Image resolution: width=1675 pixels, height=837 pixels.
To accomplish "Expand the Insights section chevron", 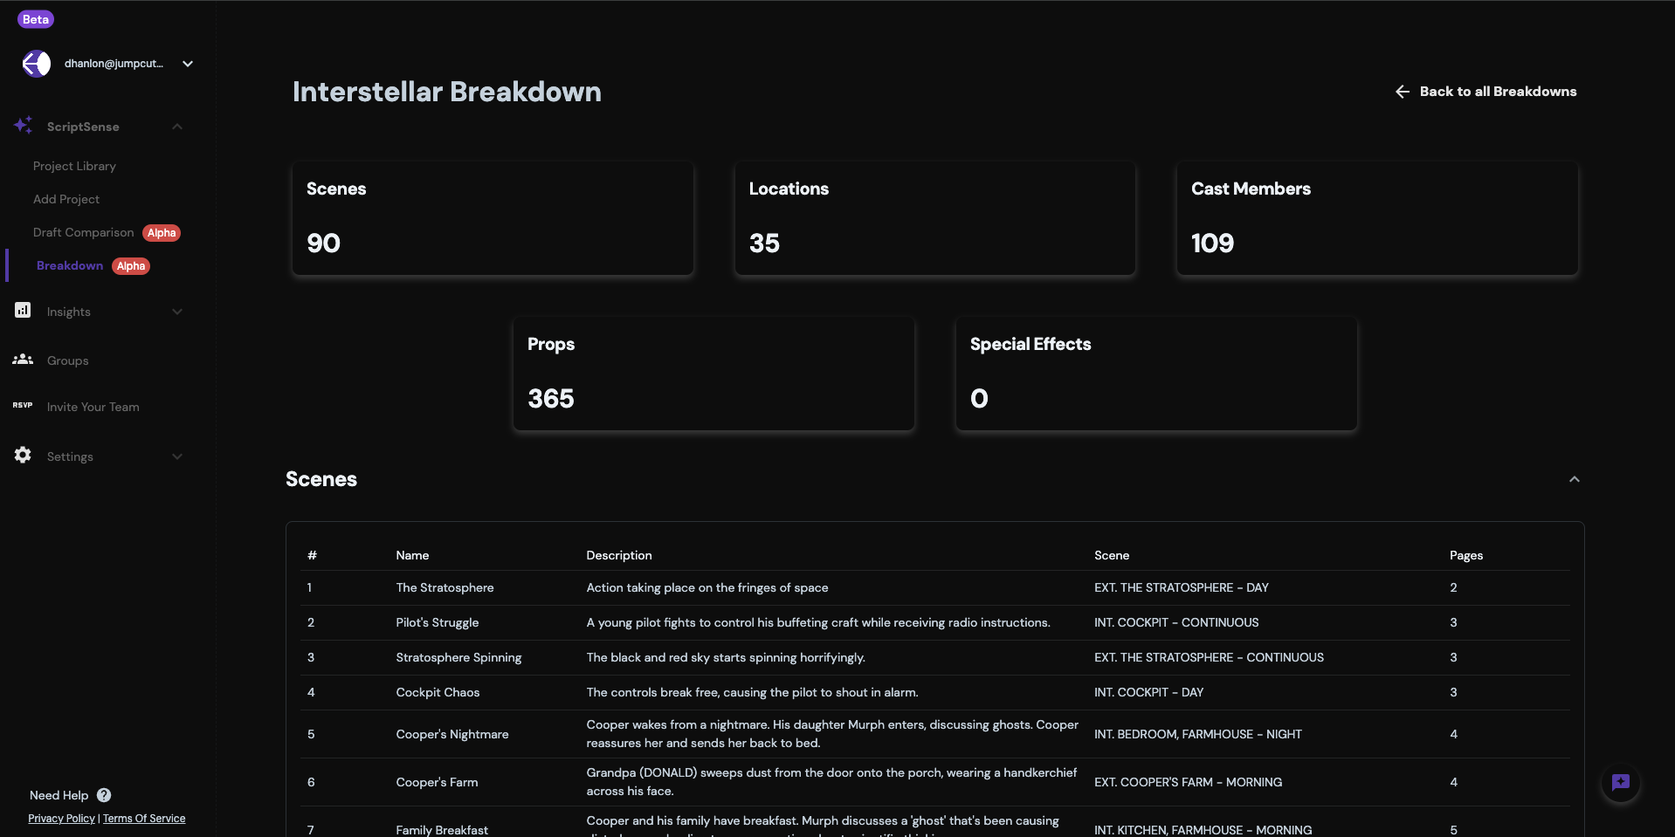I will tap(177, 312).
